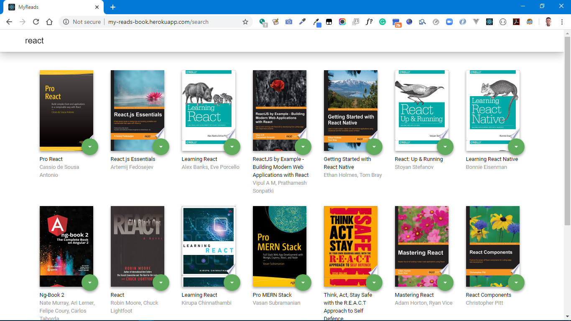Open the WhatFont f? extension
The width and height of the screenshot is (571, 321).
pyautogui.click(x=369, y=22)
